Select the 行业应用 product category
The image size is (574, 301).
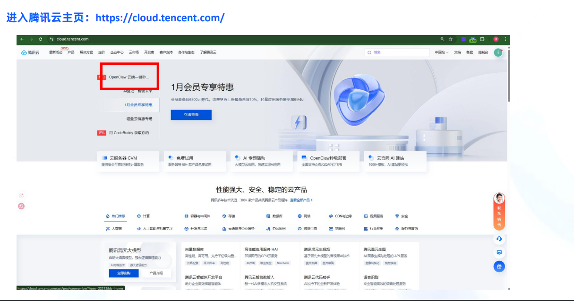[x=373, y=228]
